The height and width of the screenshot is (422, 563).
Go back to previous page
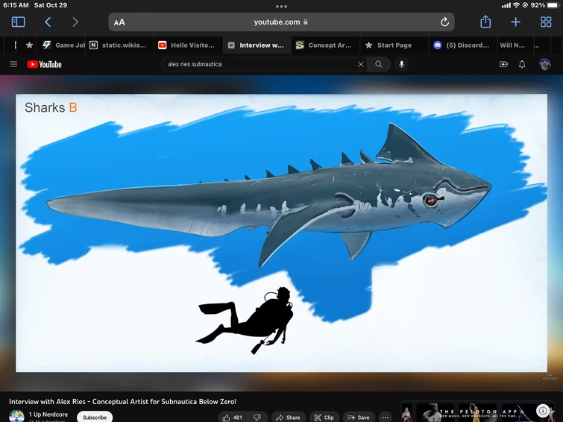click(x=48, y=22)
